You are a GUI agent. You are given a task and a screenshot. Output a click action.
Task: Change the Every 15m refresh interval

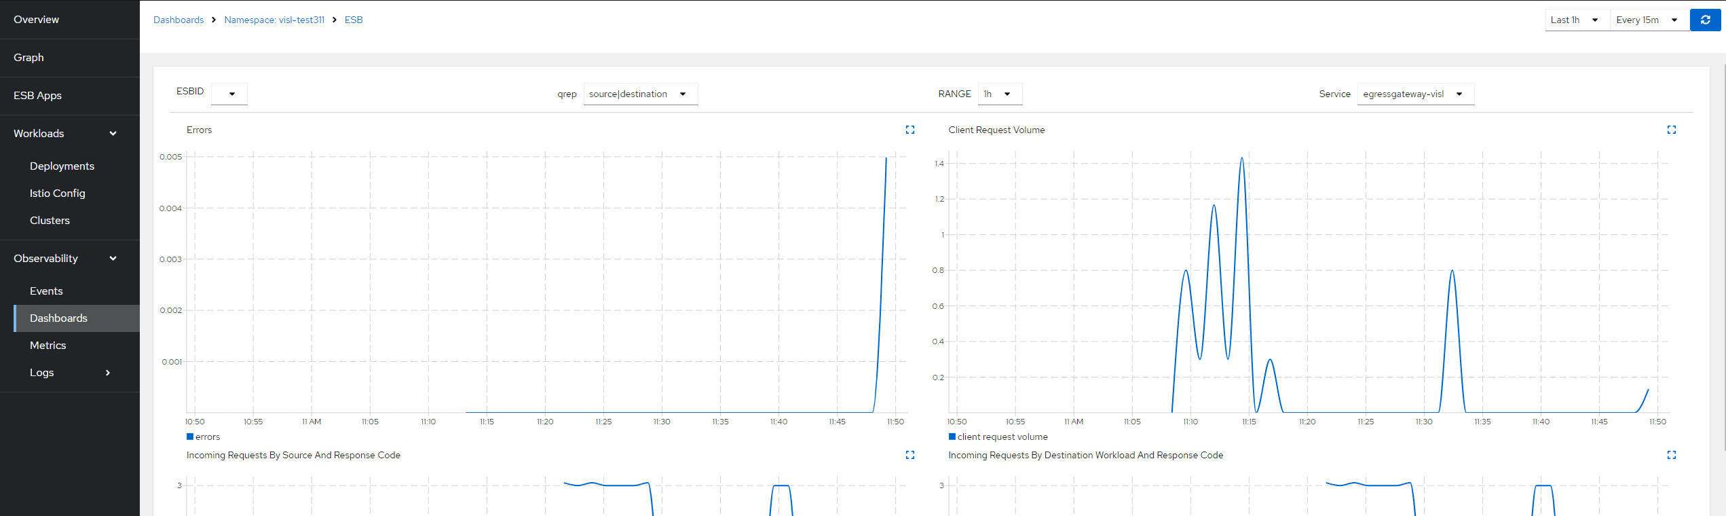[x=1648, y=20]
